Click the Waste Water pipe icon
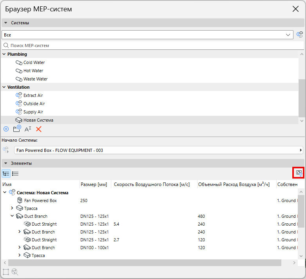The image size is (306, 279). coord(19,79)
